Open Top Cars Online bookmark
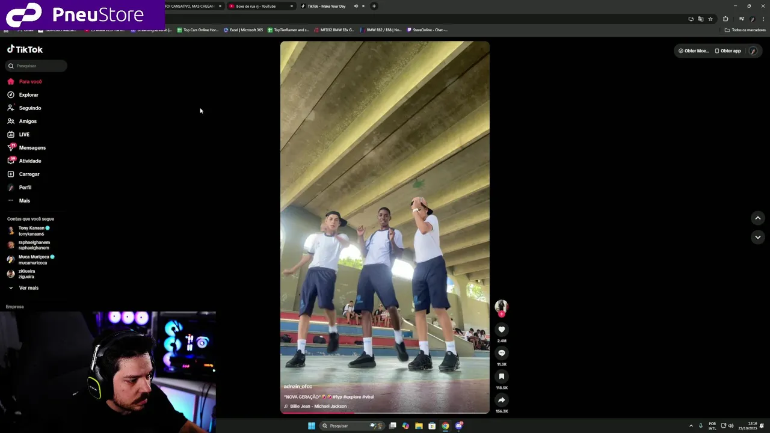 197,29
